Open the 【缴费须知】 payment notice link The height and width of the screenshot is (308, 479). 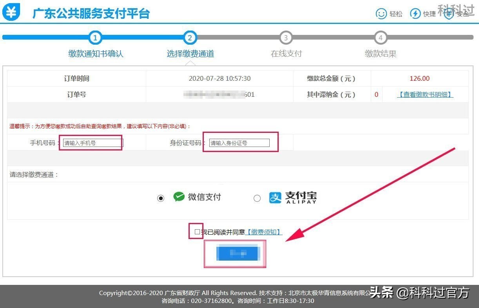click(x=263, y=232)
